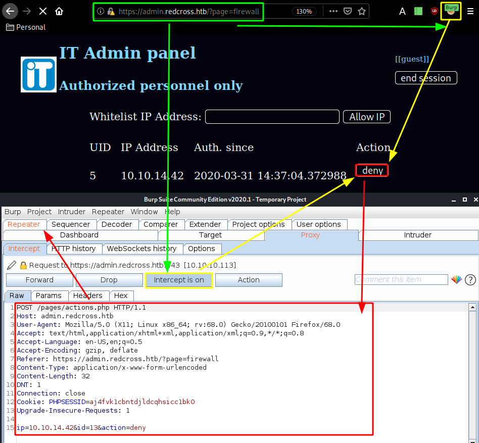Image resolution: width=479 pixels, height=443 pixels.
Task: Select the Intercept sub-tab
Action: [x=24, y=249]
